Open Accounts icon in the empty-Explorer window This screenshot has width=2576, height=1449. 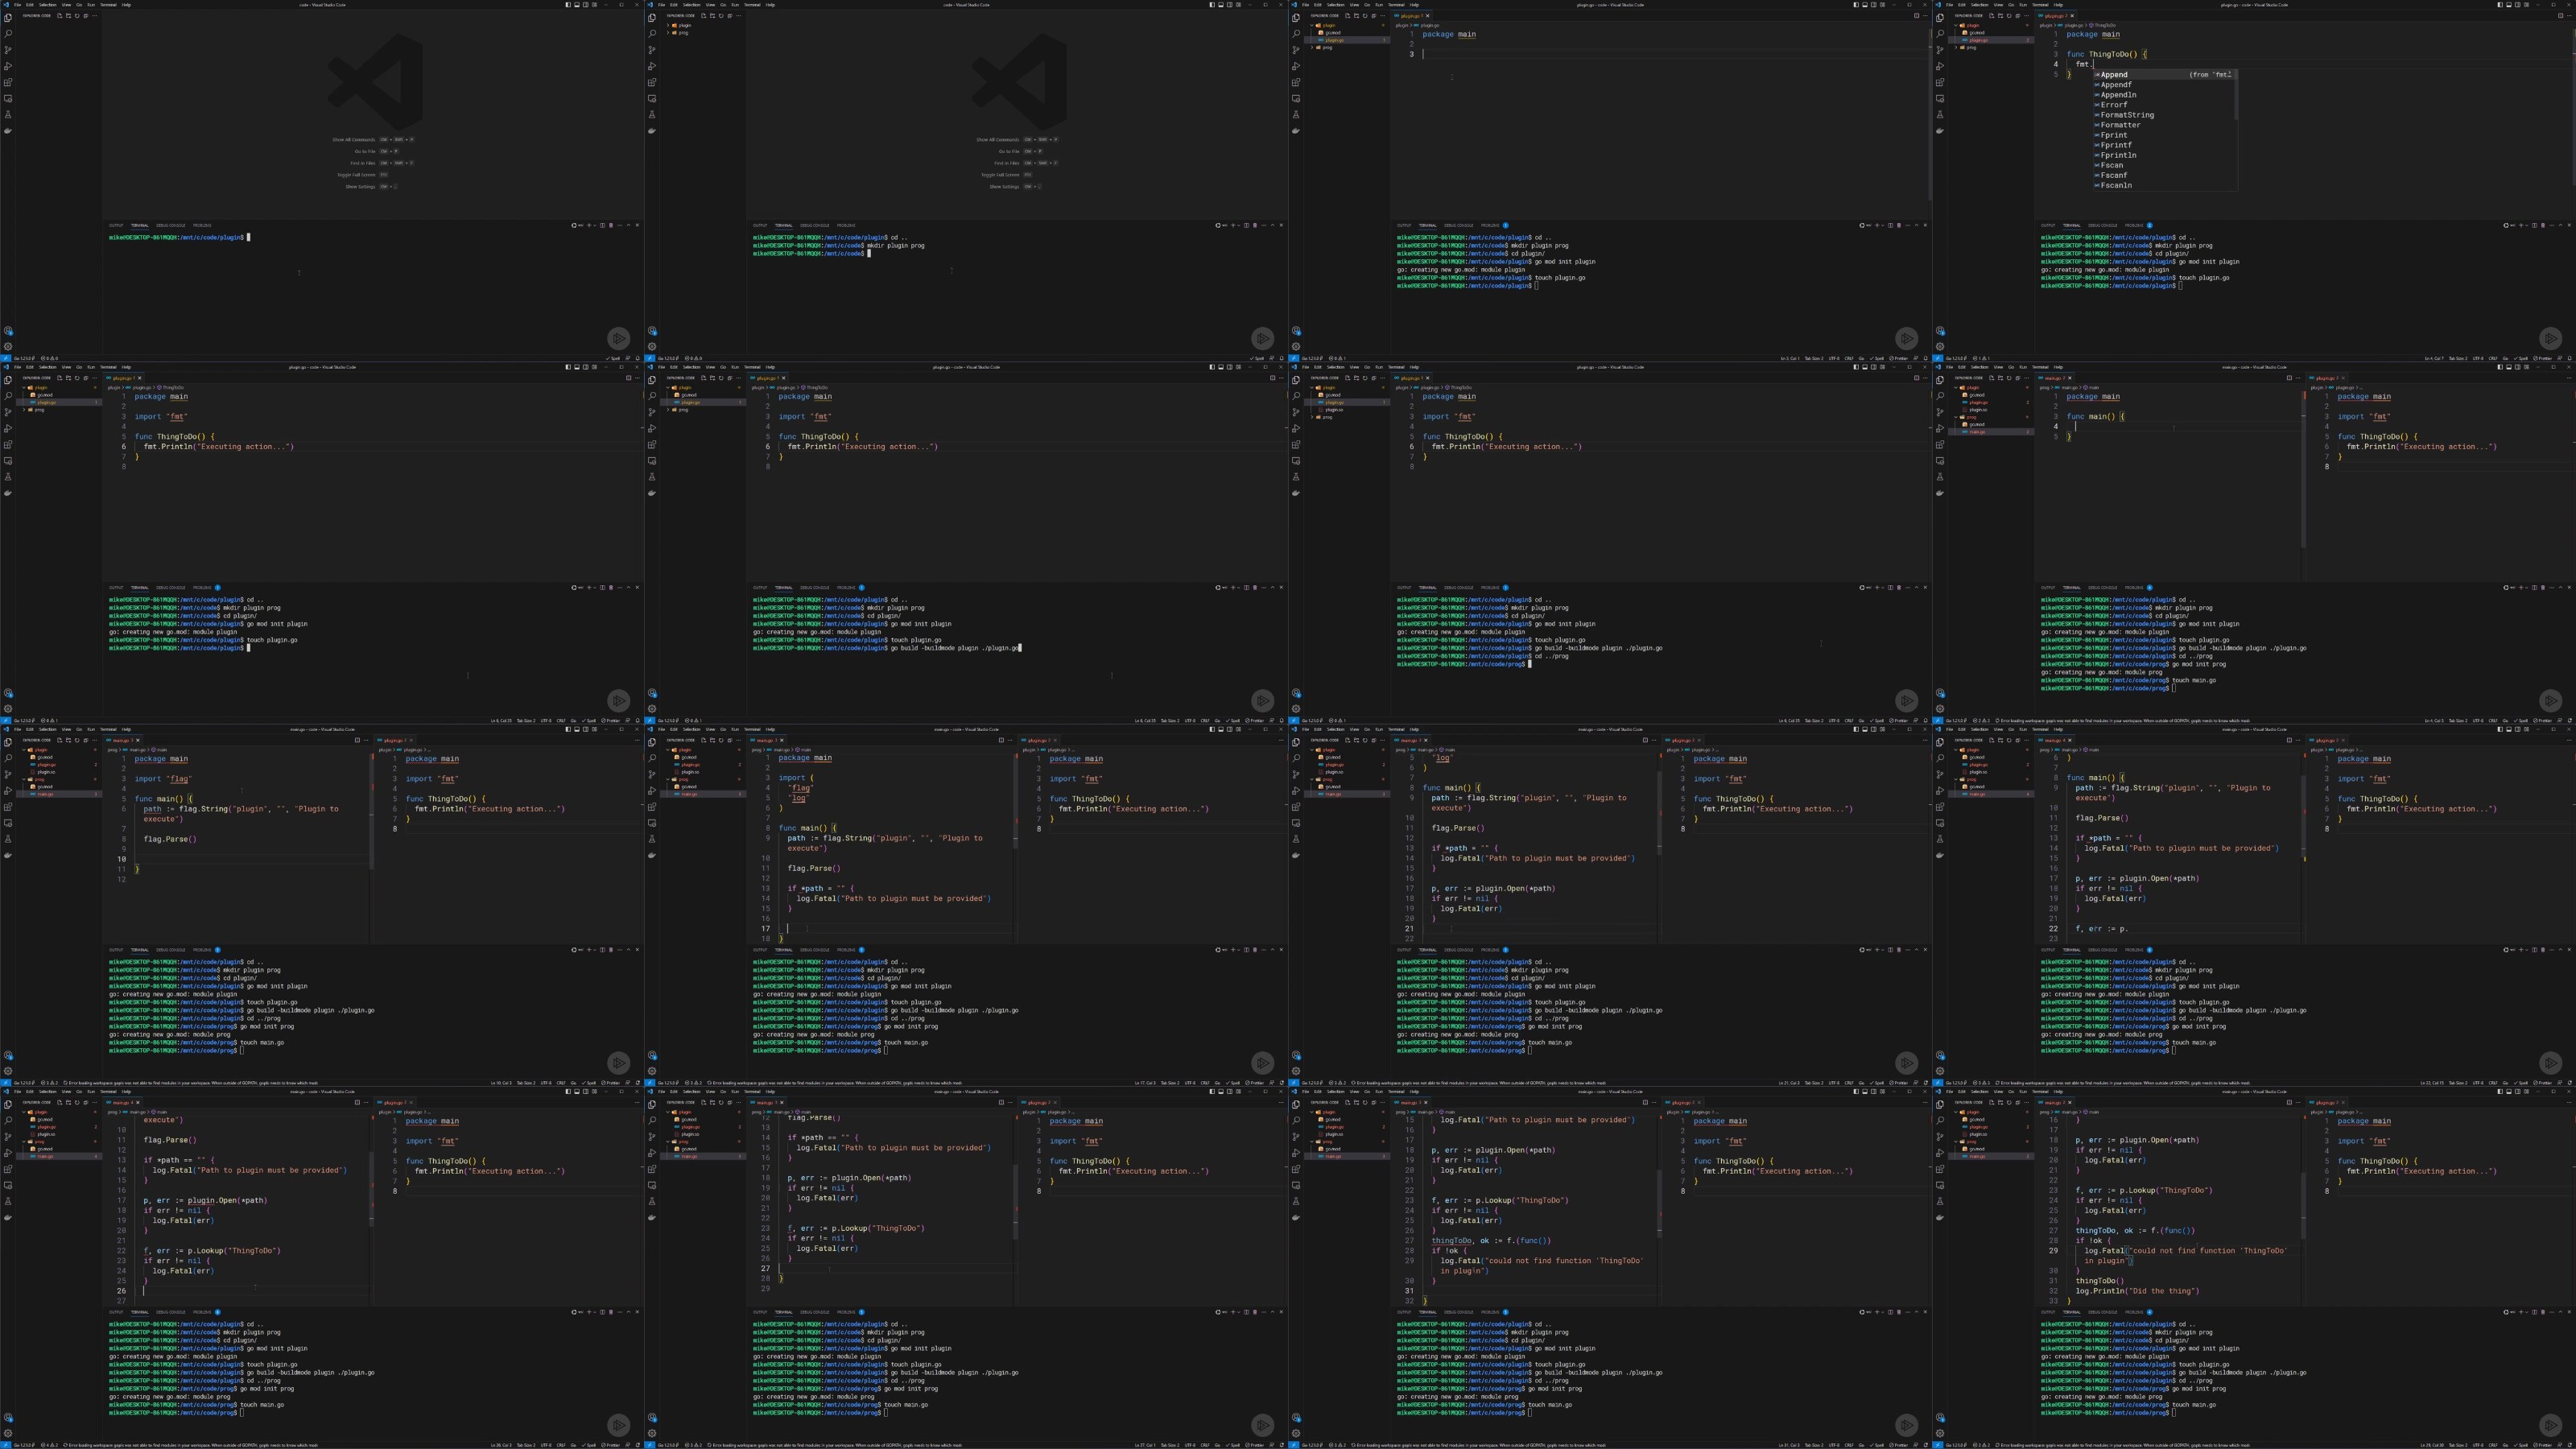click(x=8, y=331)
